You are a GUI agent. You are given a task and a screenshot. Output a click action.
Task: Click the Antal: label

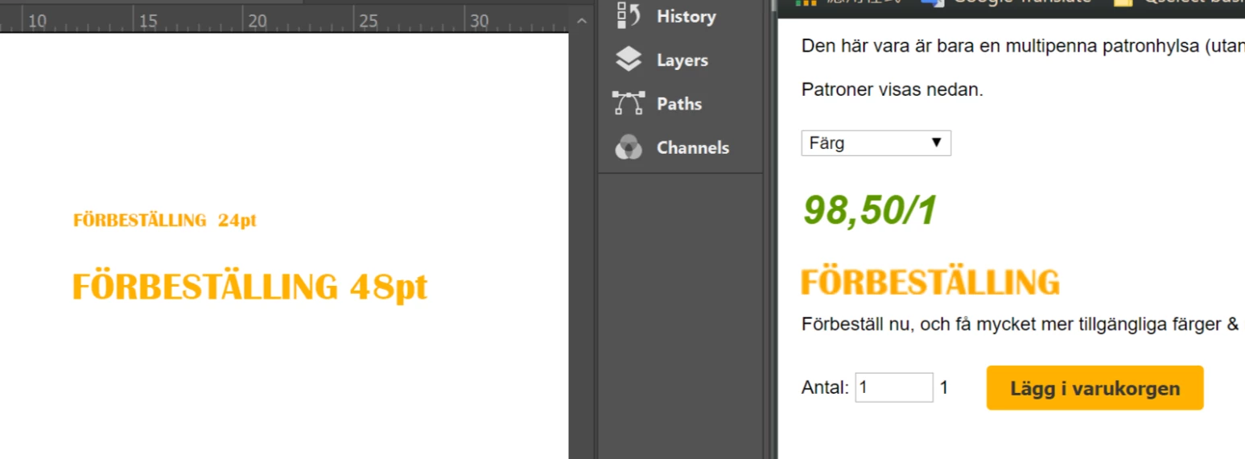(825, 388)
